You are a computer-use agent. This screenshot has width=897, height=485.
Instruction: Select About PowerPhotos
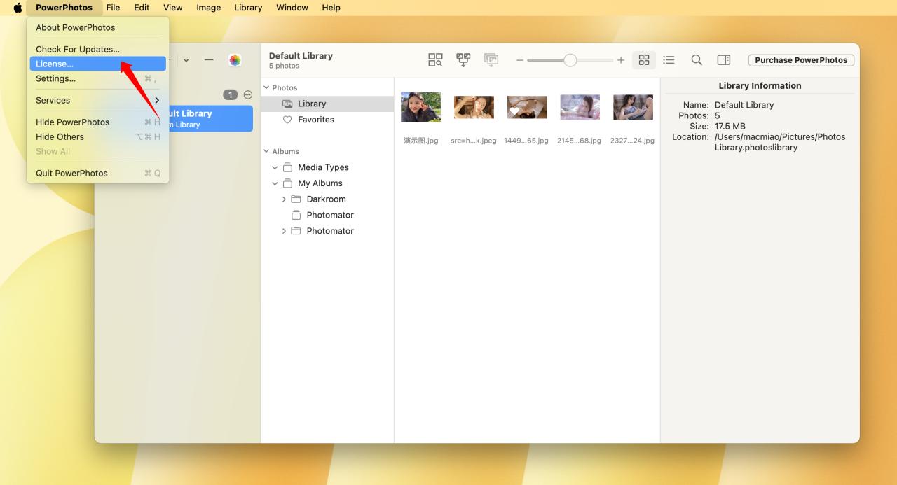(97, 27)
